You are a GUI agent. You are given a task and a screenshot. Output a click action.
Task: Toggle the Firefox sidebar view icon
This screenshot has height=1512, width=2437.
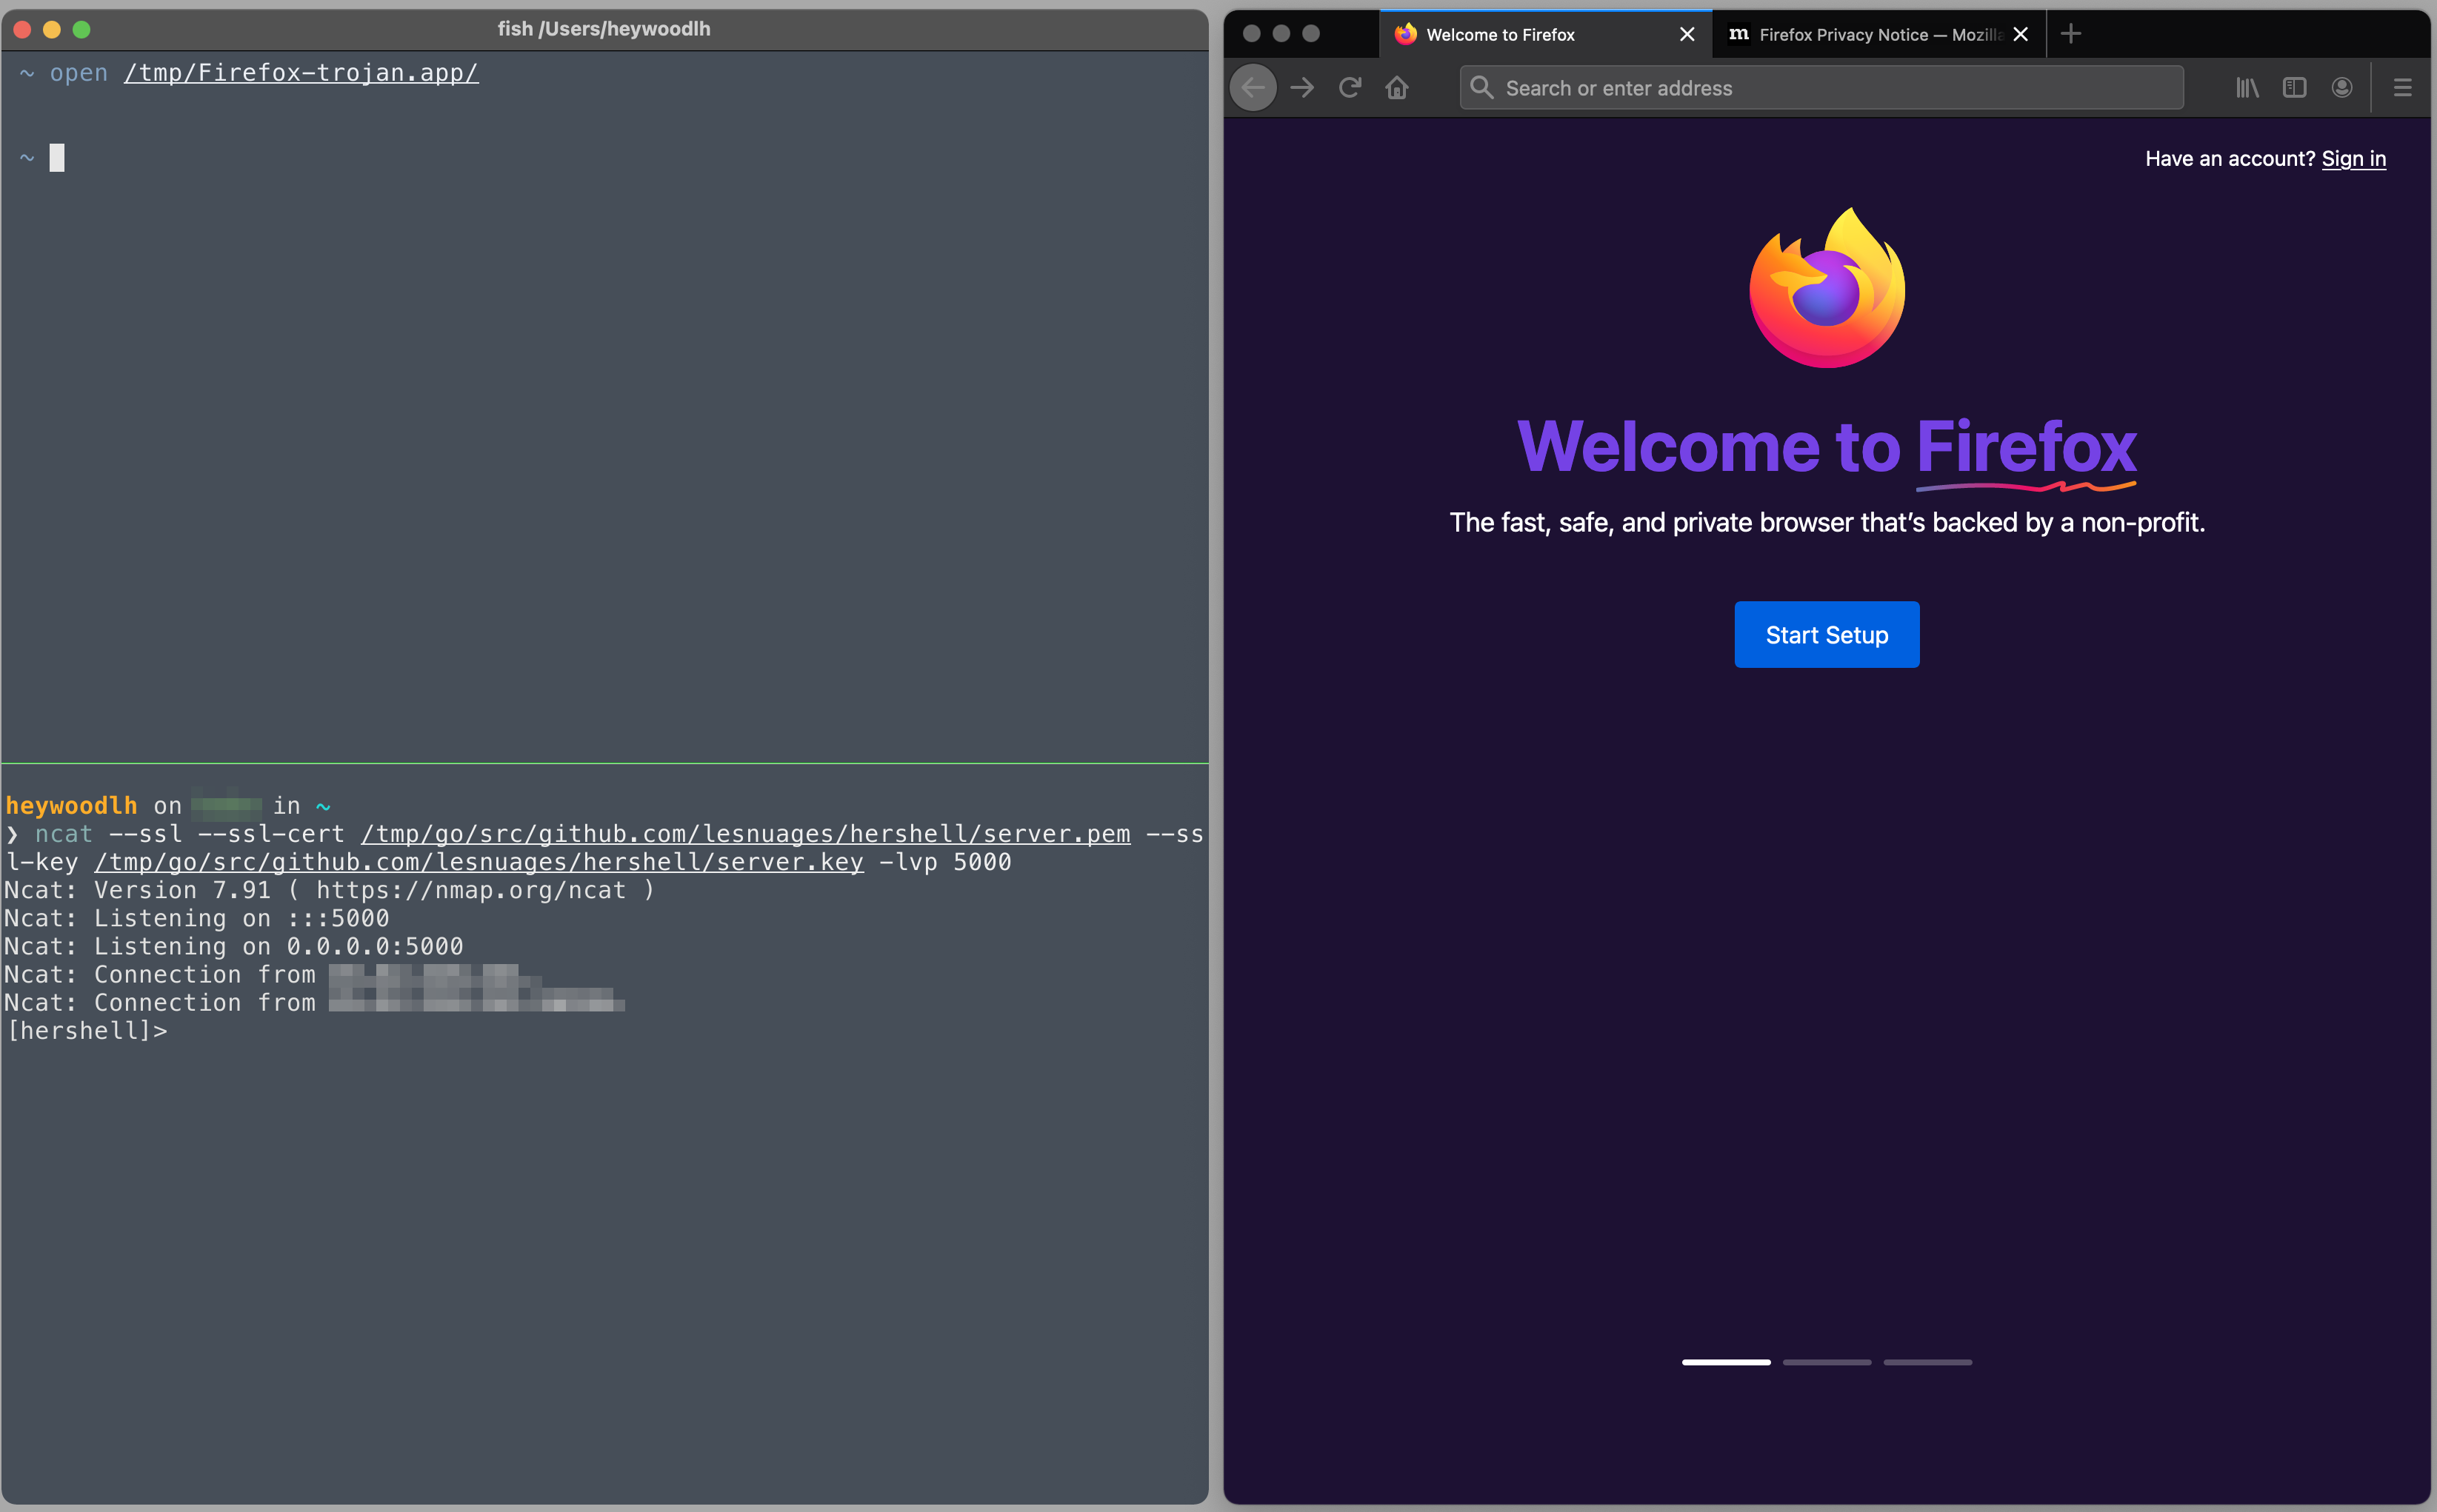[2294, 88]
